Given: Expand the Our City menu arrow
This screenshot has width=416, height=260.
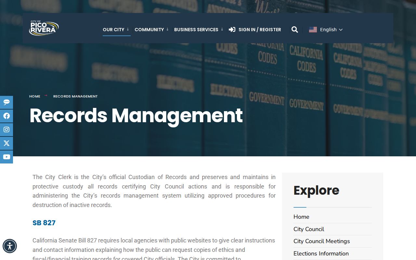Looking at the screenshot, I should pyautogui.click(x=128, y=29).
